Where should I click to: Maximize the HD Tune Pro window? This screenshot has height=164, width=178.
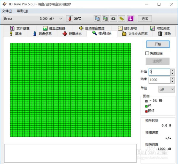pyautogui.click(x=159, y=4)
